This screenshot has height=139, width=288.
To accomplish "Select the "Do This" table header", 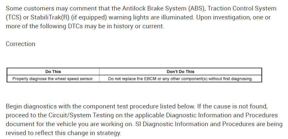I will click(x=53, y=72).
